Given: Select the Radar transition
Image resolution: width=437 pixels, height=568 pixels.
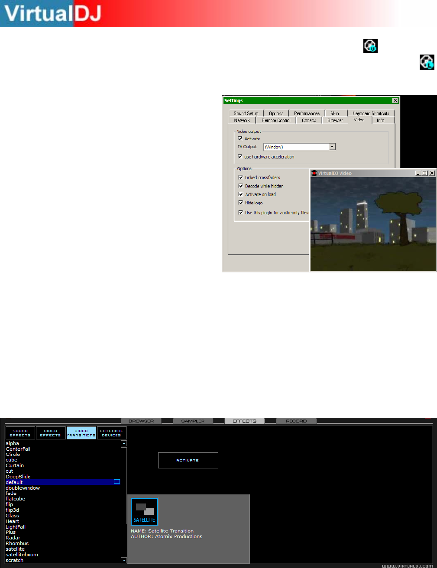Looking at the screenshot, I should (x=13, y=538).
